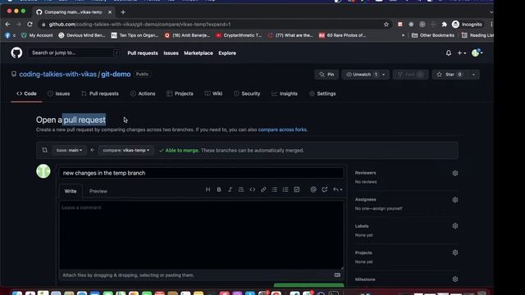This screenshot has width=525, height=295.
Task: Open the browser extensions puzzle icon
Action: (445, 25)
